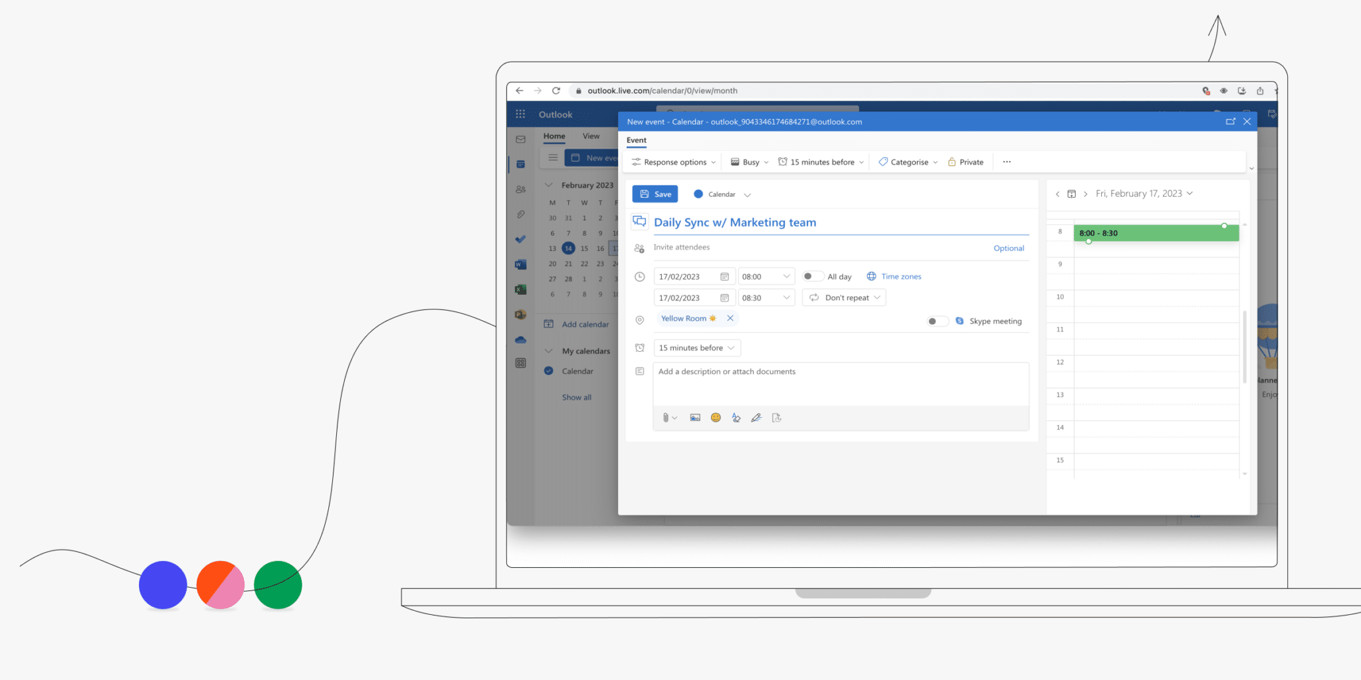This screenshot has height=680, width=1361.
Task: Open the Categorise dropdown
Action: [x=908, y=162]
